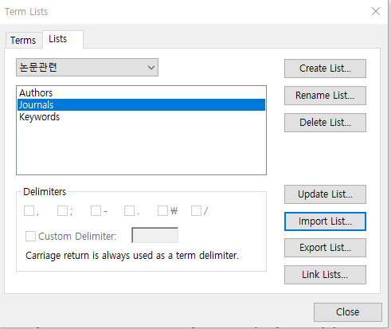Tick the forward slash delimiter checkbox
Image resolution: width=391 pixels, height=329 pixels.
click(x=197, y=211)
